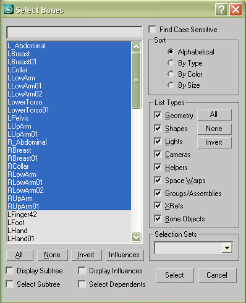The image size is (246, 303).
Task: Select LUpArm01 in bone list
Action: (x=69, y=134)
